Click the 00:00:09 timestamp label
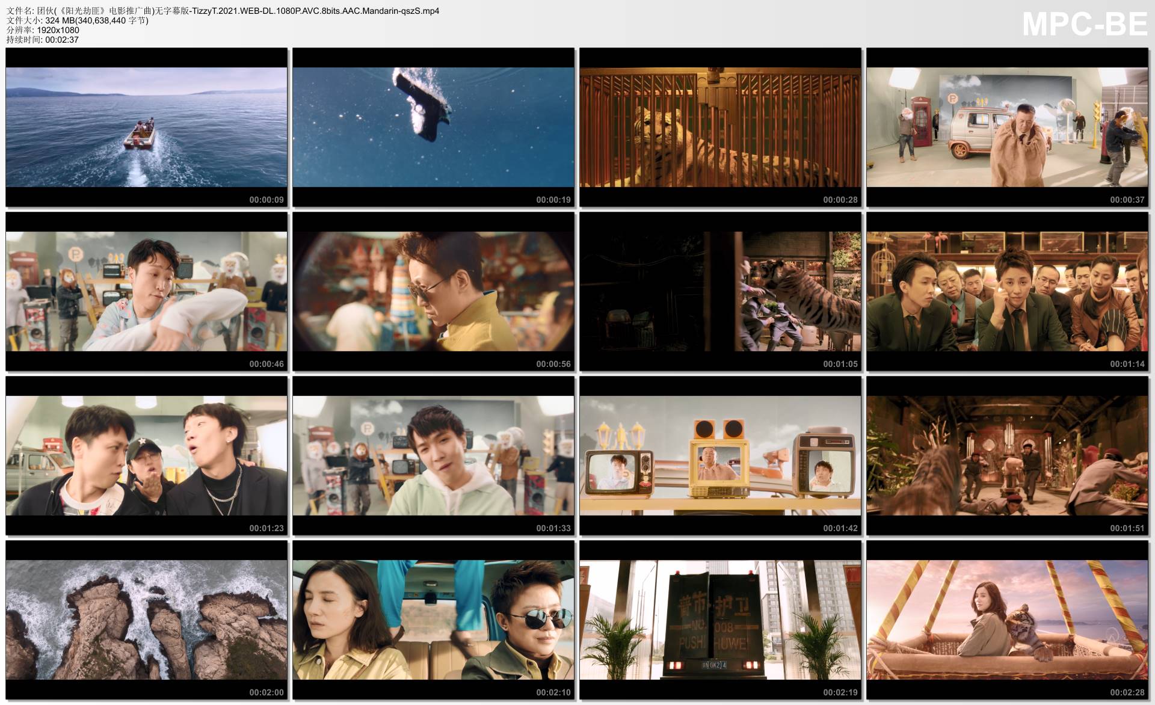Viewport: 1155px width, 705px height. coord(266,200)
